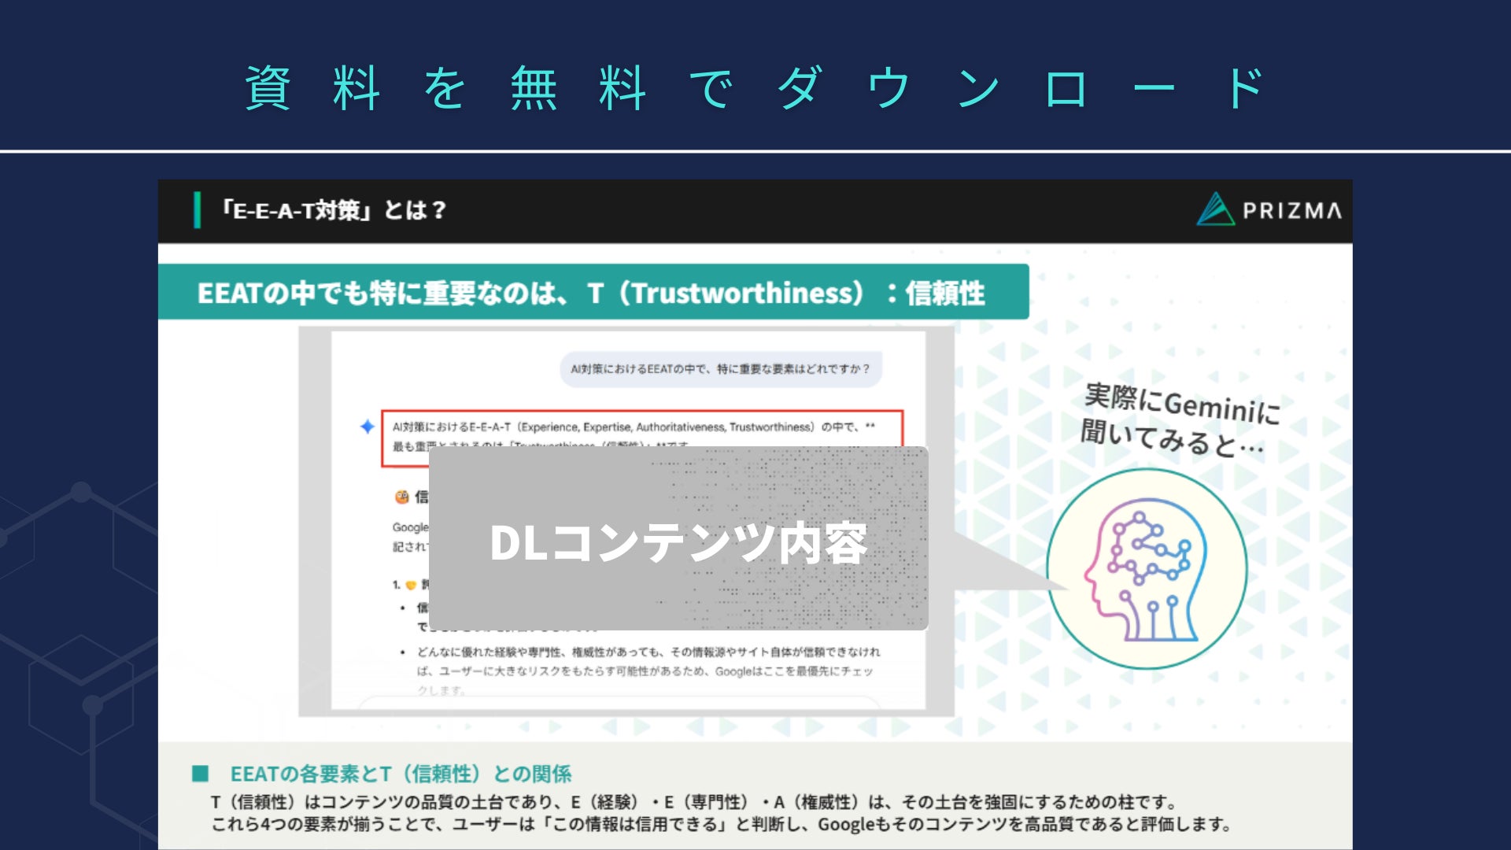Click the EEATの各要素とT（信頼性）との関係 heading

coord(400,774)
